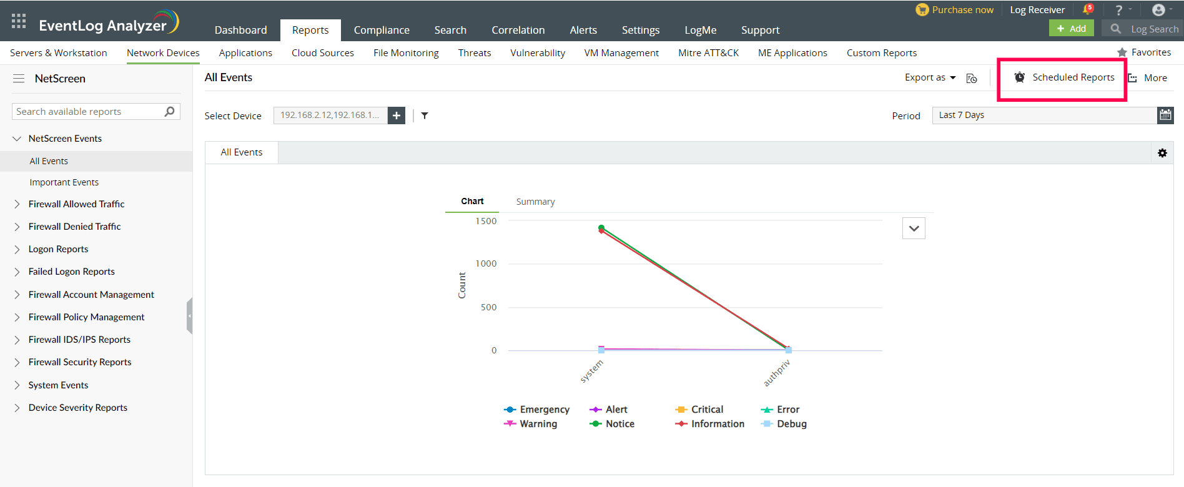Click the Purchase now cart icon

(922, 10)
